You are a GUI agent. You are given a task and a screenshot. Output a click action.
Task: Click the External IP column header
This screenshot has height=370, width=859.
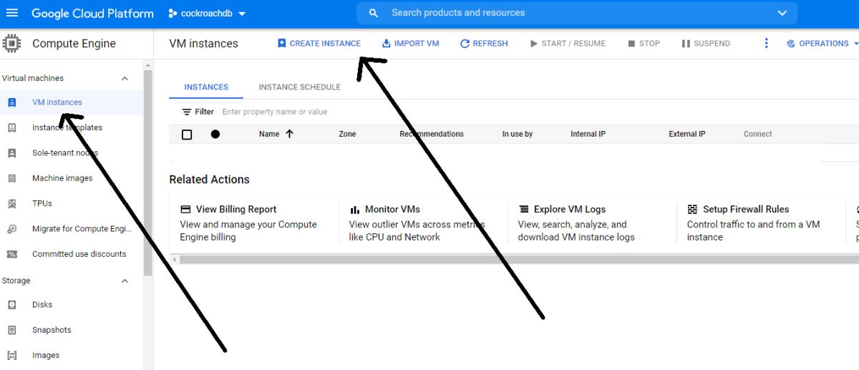687,134
